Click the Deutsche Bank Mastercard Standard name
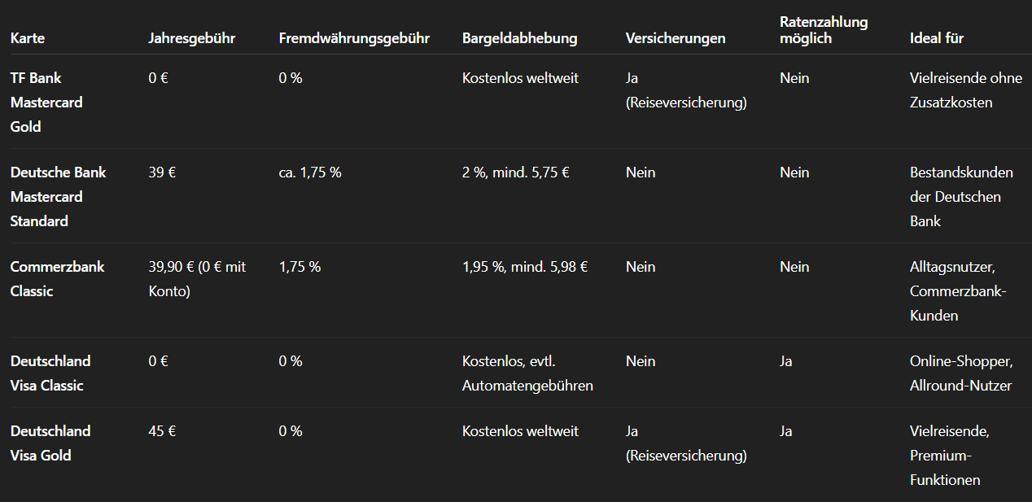1032x502 pixels. (58, 197)
